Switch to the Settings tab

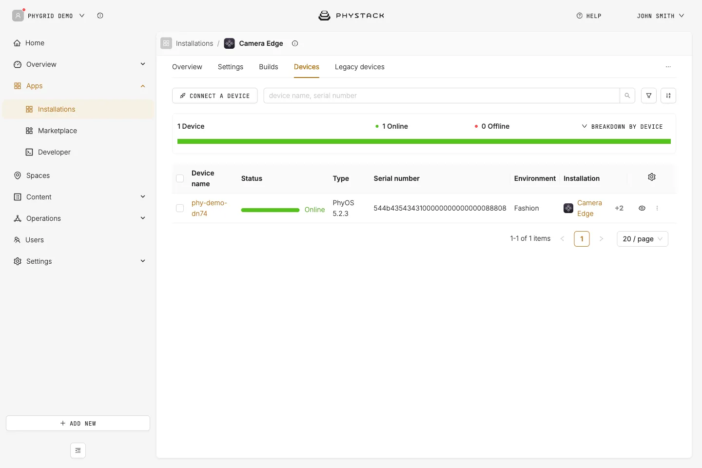click(x=231, y=67)
